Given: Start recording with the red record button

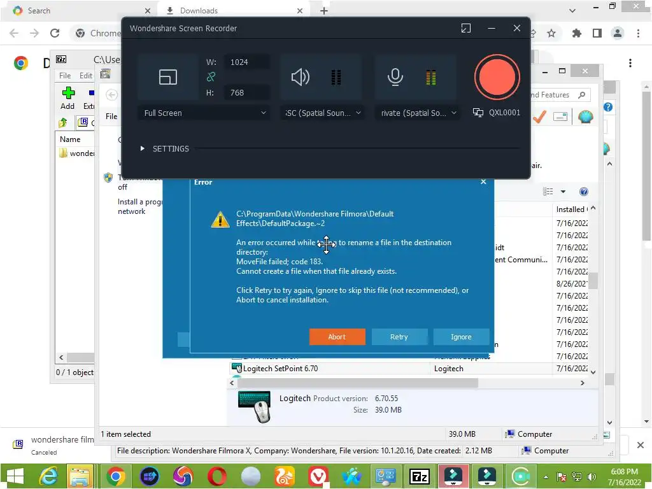Looking at the screenshot, I should coord(497,77).
